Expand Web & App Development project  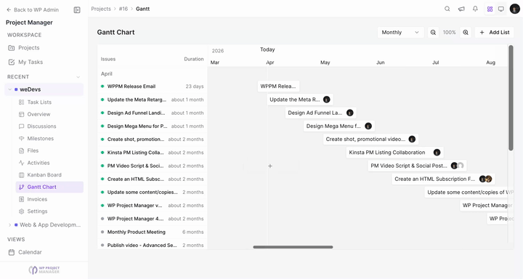tap(9, 225)
